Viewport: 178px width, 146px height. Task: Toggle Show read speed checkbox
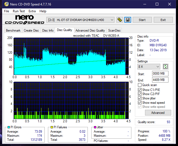coord(140,102)
